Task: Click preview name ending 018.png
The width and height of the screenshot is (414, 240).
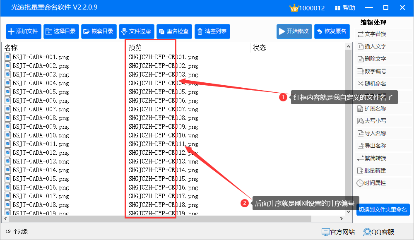Action: pos(164,205)
